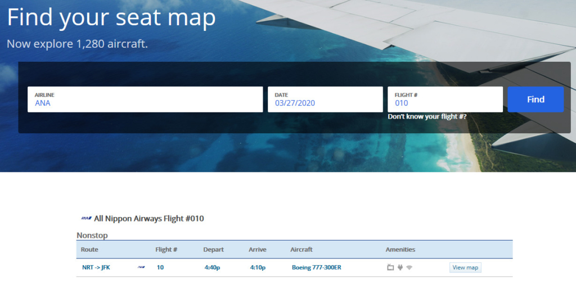The height and width of the screenshot is (290, 576).
Task: Open the Date field showing 03/27/2020
Action: click(x=325, y=100)
